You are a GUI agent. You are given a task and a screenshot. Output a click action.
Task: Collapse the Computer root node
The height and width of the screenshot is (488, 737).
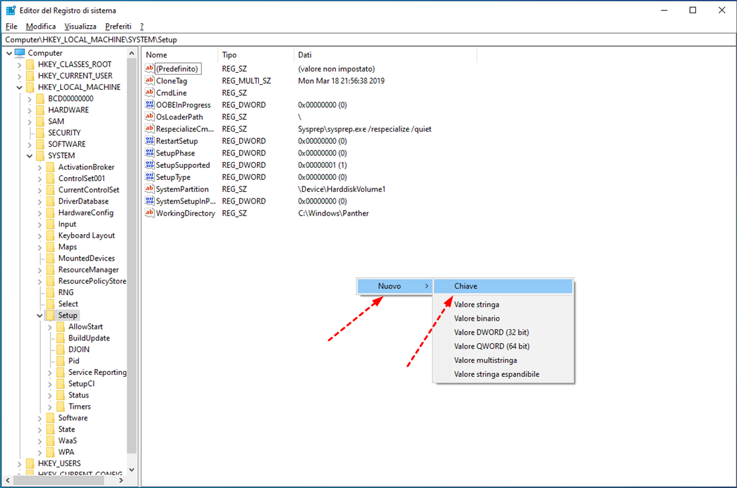(x=9, y=53)
